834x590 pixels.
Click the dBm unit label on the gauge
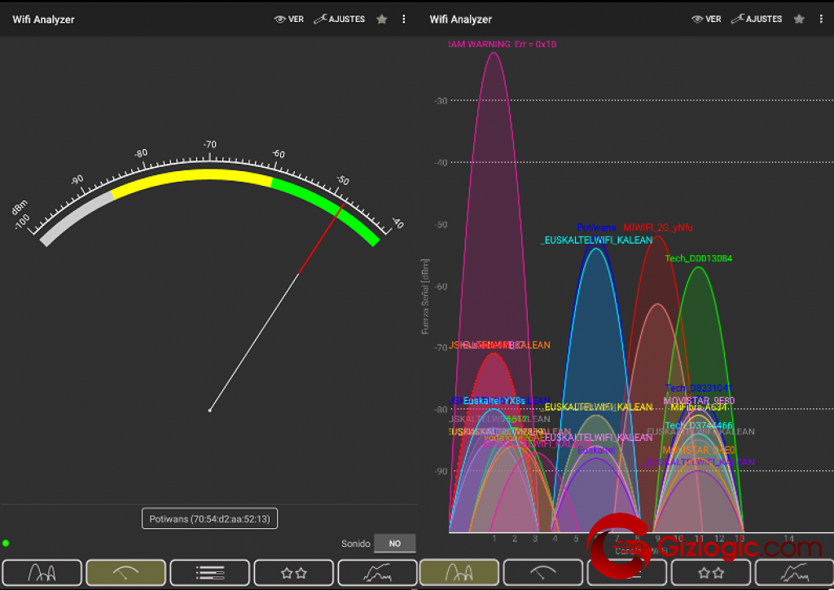20,207
